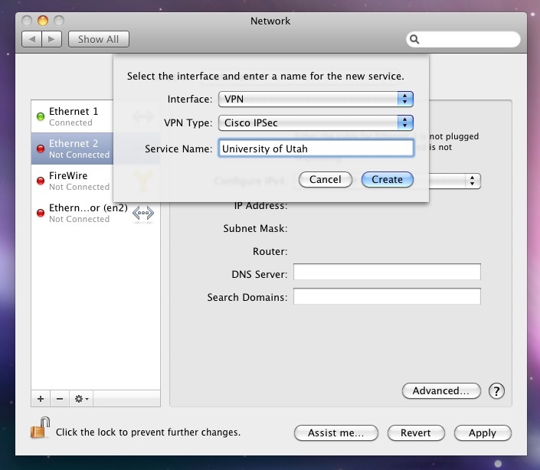Image resolution: width=540 pixels, height=470 pixels.
Task: Click the 'Subnet Mask:' label
Action: point(255,228)
